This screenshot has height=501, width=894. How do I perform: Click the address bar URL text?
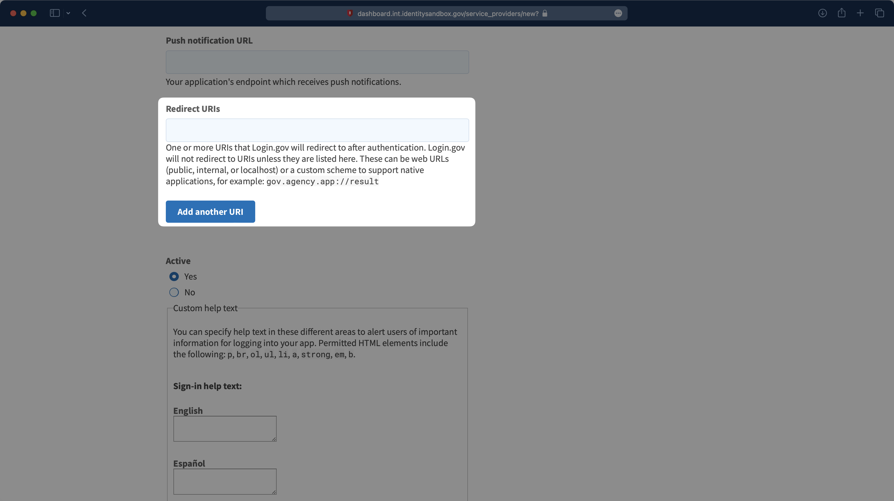point(448,14)
